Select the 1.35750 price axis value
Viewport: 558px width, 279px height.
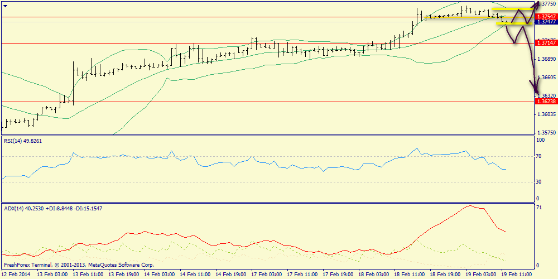[547, 133]
